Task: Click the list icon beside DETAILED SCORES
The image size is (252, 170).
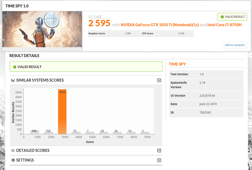Action: point(13,150)
